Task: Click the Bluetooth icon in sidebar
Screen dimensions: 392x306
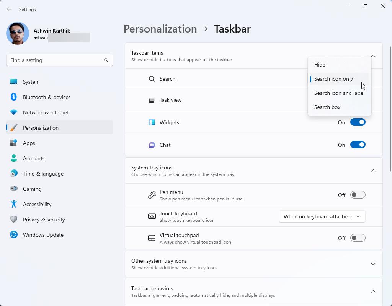Action: 14,97
